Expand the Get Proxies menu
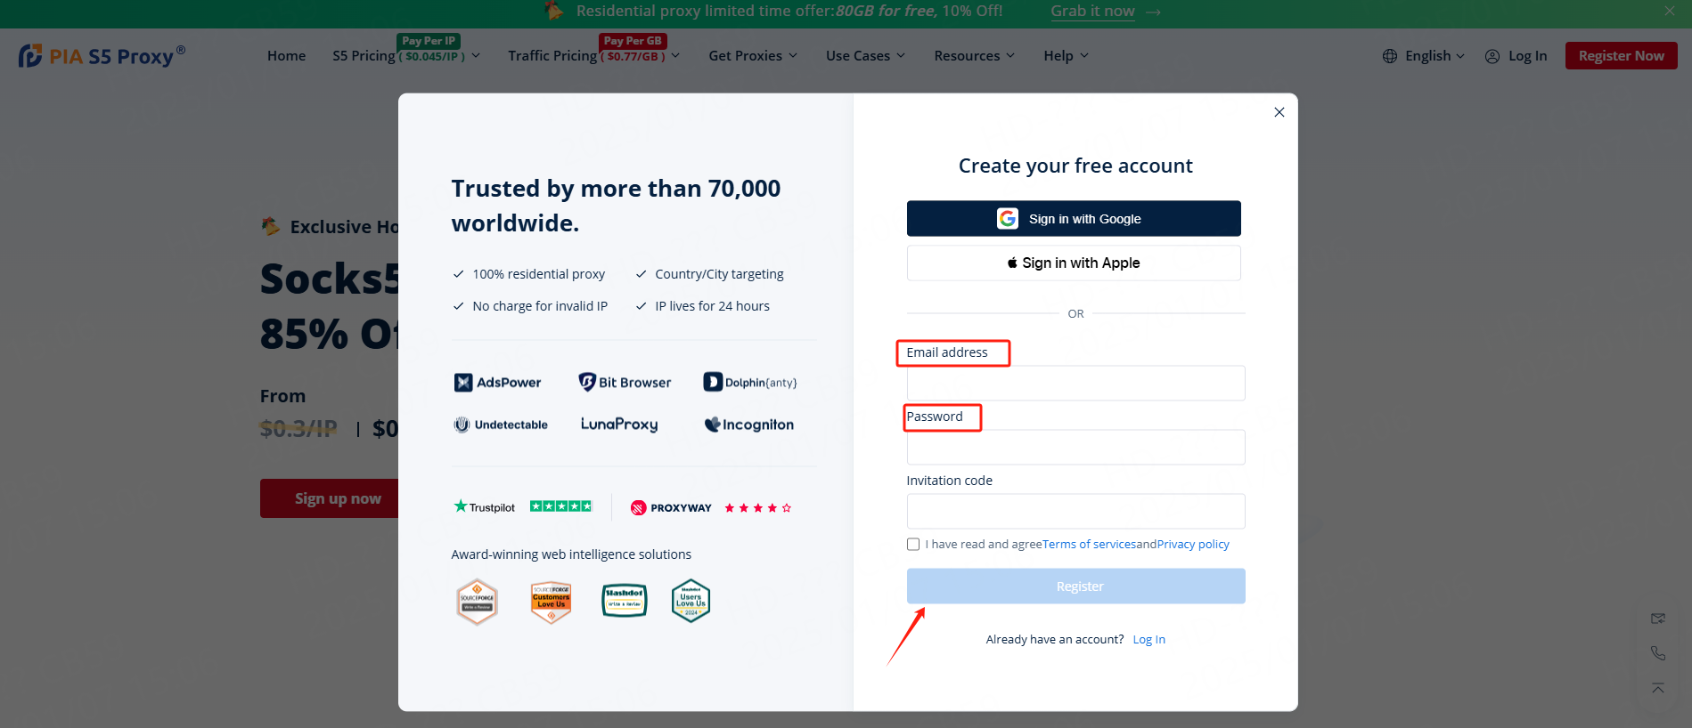Screen dimensions: 1692x728 pyautogui.click(x=753, y=56)
